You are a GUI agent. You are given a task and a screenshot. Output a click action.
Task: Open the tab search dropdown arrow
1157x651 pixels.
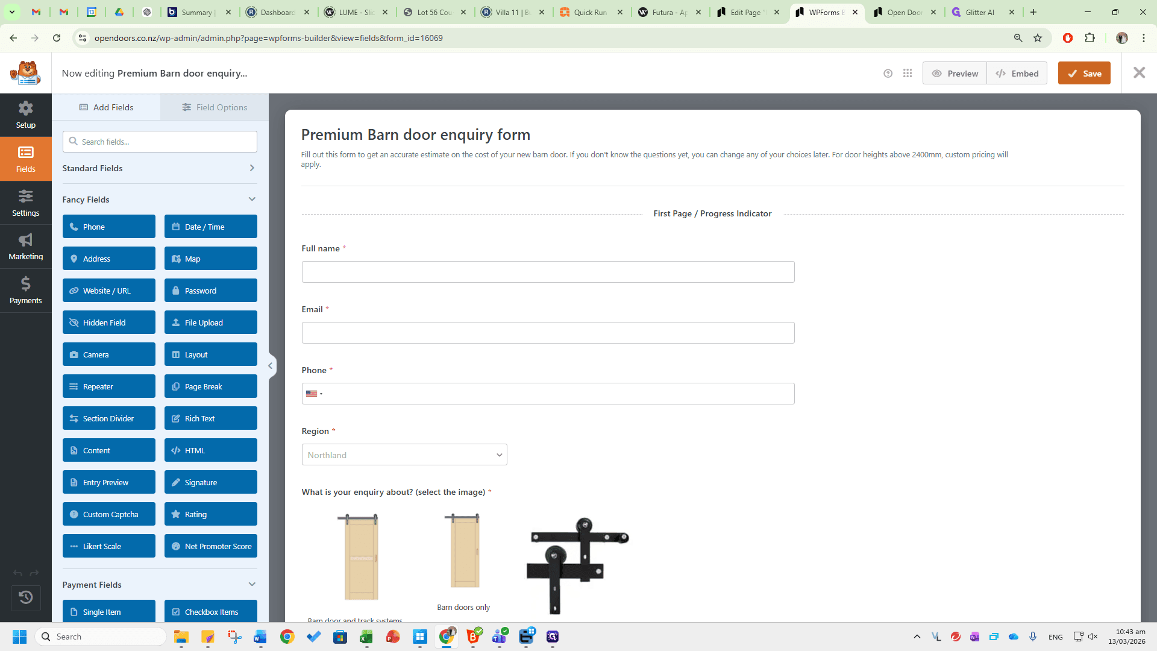(11, 12)
